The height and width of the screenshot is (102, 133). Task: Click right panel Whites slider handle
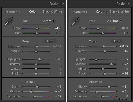103,69
